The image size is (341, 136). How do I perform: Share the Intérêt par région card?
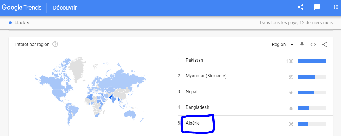tap(324, 45)
